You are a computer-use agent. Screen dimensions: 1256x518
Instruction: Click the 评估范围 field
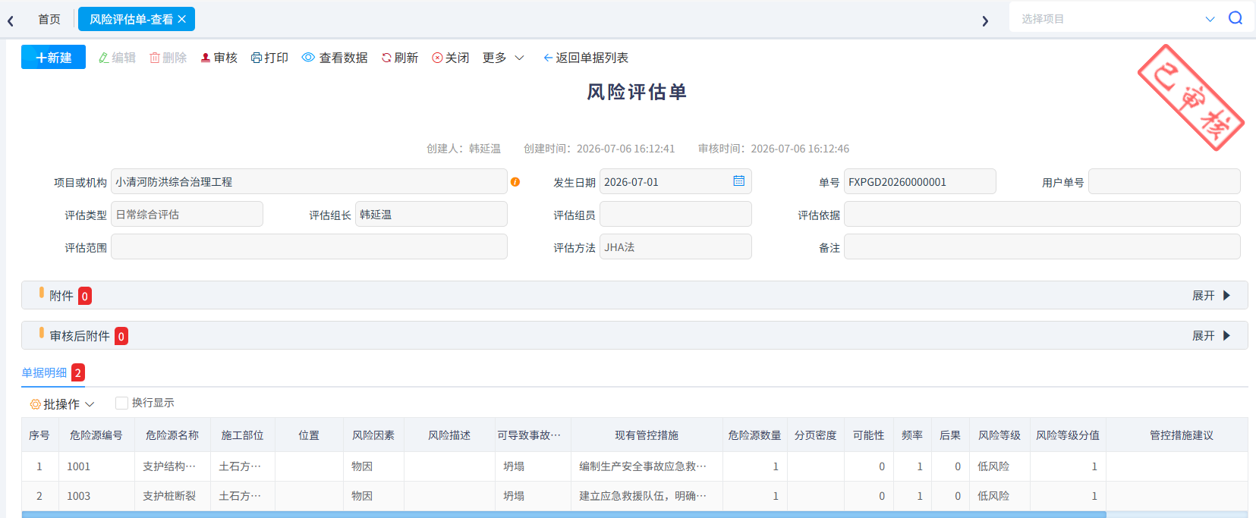coord(309,246)
